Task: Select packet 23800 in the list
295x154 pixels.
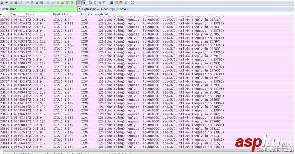Action: [147, 92]
